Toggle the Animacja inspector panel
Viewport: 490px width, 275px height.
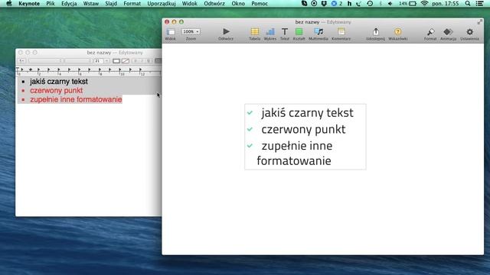(x=448, y=34)
